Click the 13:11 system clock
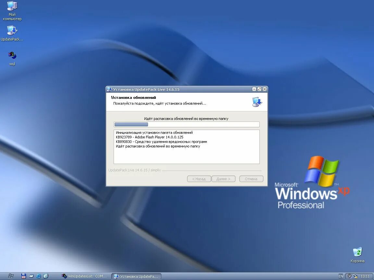The height and width of the screenshot is (280, 374). 365,276
